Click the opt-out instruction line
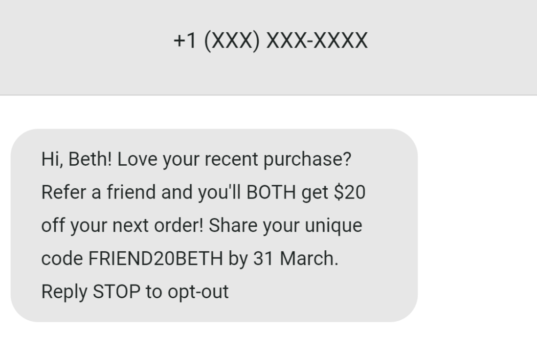This screenshot has width=537, height=352. pos(135,291)
